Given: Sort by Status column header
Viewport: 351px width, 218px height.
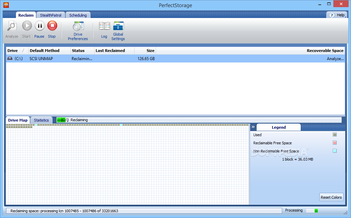Looking at the screenshot, I should click(x=82, y=51).
